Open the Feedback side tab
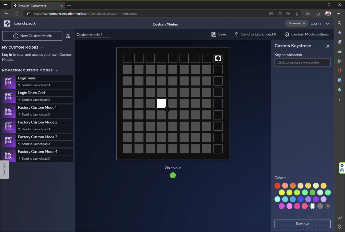 4,170
